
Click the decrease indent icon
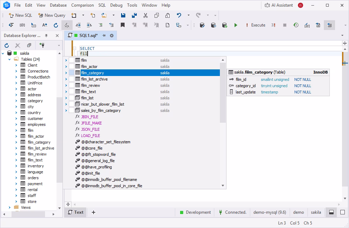coord(78,25)
